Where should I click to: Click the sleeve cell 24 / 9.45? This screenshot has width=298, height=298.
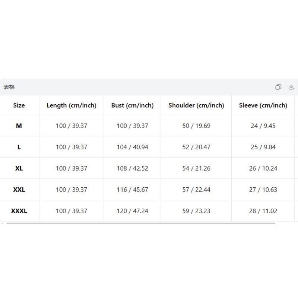263,126
